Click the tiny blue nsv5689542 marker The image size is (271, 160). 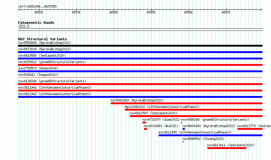coord(183,142)
